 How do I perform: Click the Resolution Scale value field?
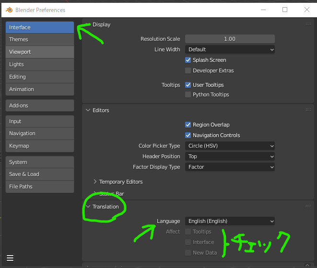coord(230,39)
